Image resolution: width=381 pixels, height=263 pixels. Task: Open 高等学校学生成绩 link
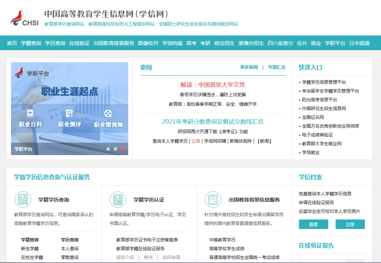coord(227,248)
